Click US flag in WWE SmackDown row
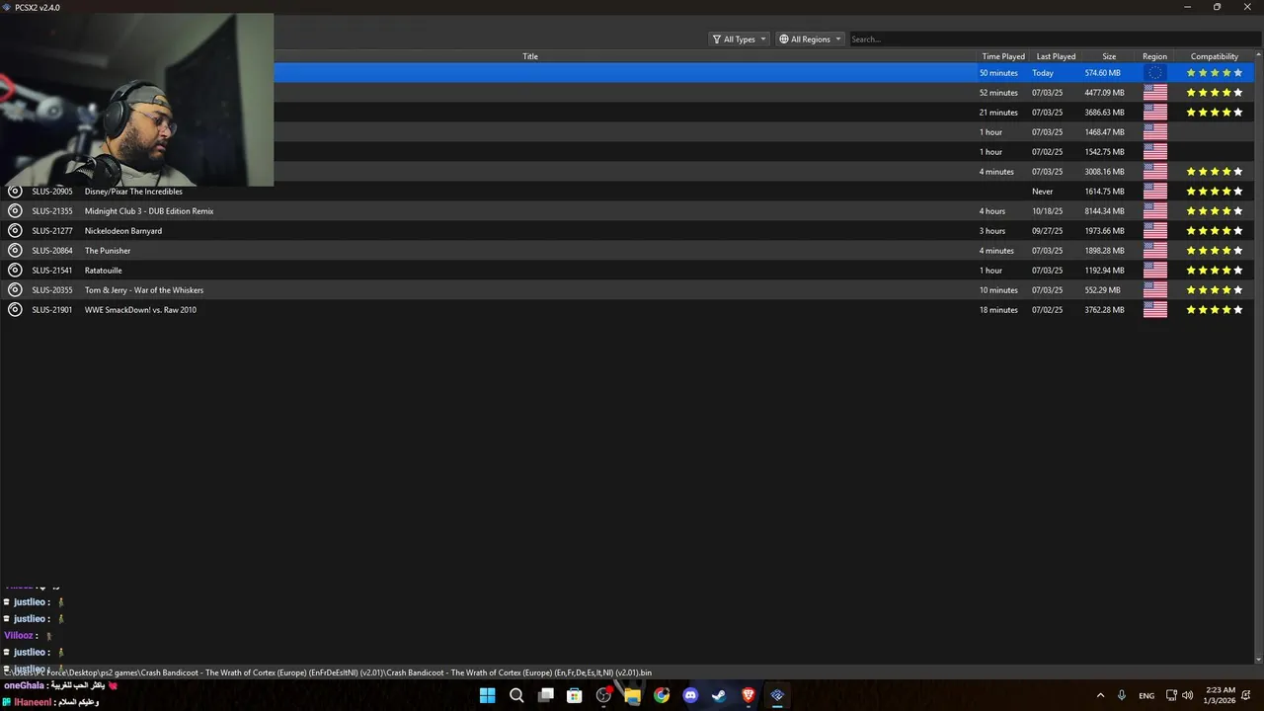 tap(1154, 309)
